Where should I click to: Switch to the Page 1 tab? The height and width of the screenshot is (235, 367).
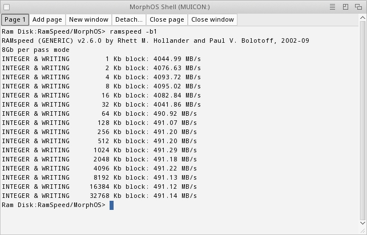point(15,19)
